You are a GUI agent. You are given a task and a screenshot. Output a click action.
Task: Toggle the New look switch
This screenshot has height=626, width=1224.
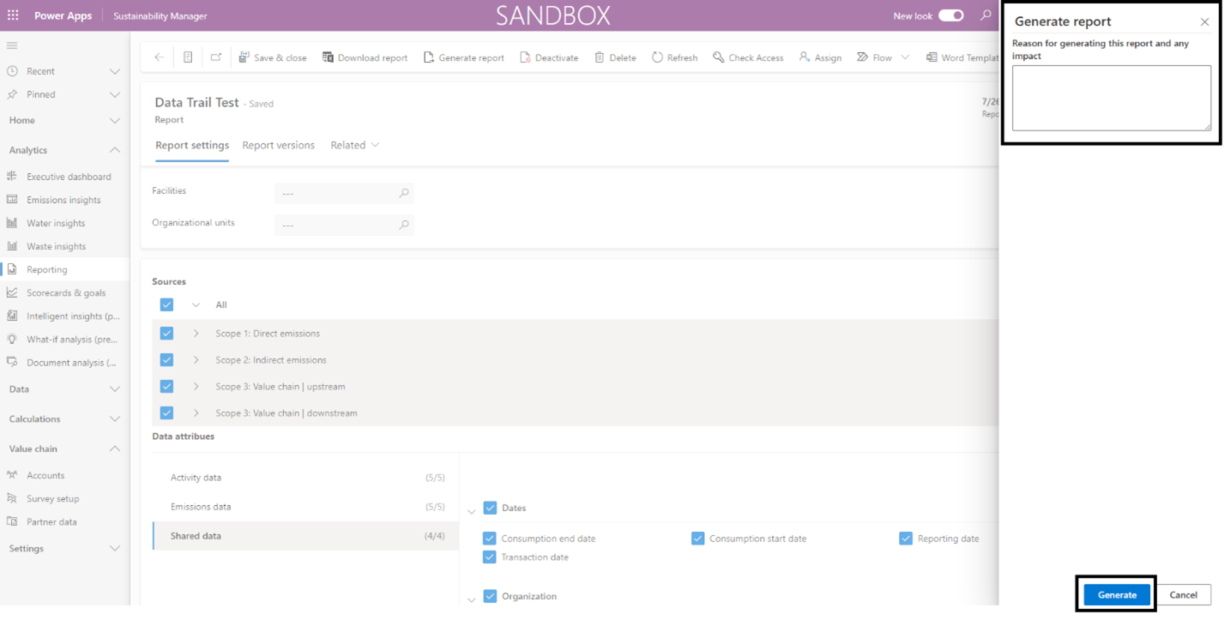(x=950, y=15)
